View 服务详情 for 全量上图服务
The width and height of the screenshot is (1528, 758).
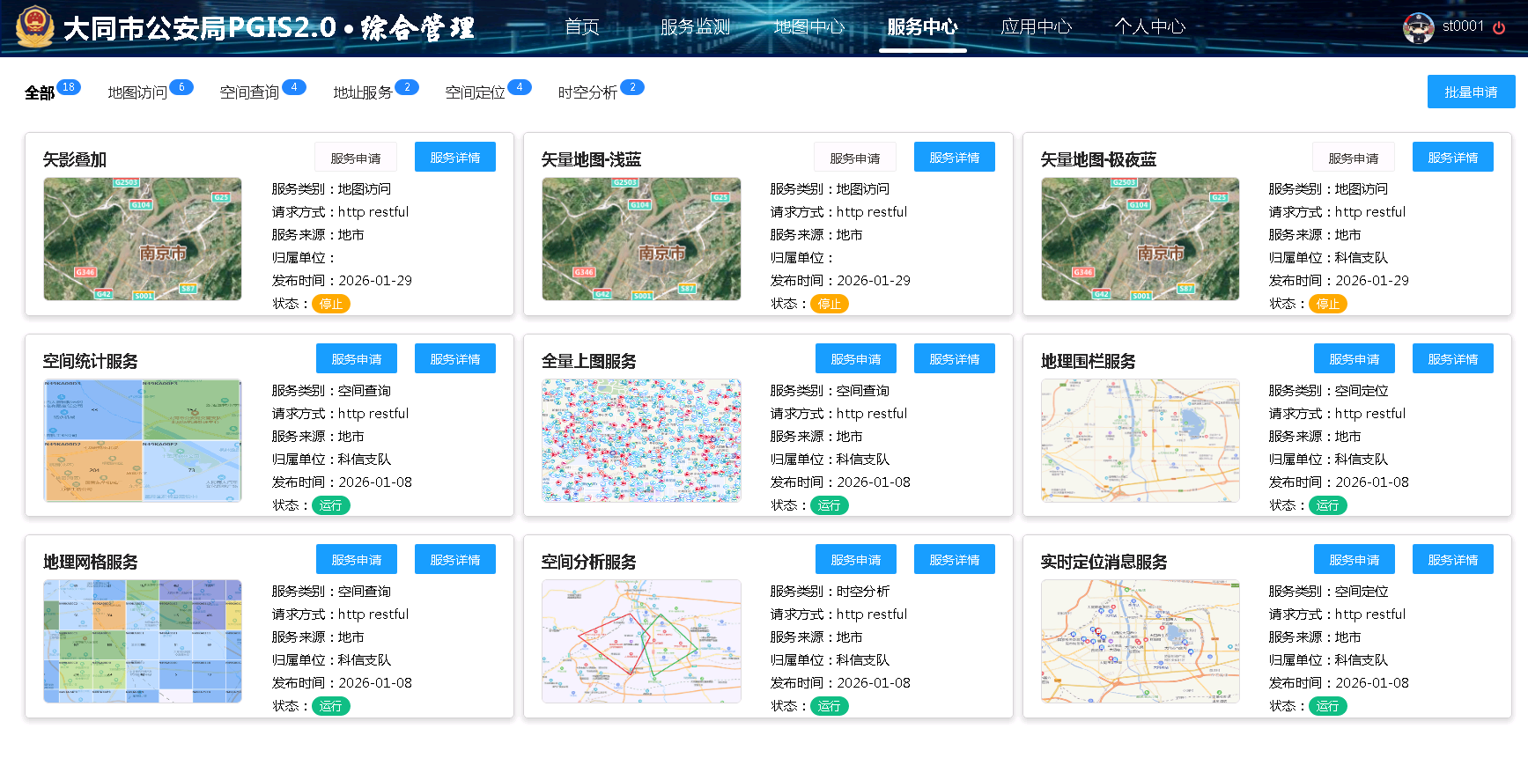point(955,358)
